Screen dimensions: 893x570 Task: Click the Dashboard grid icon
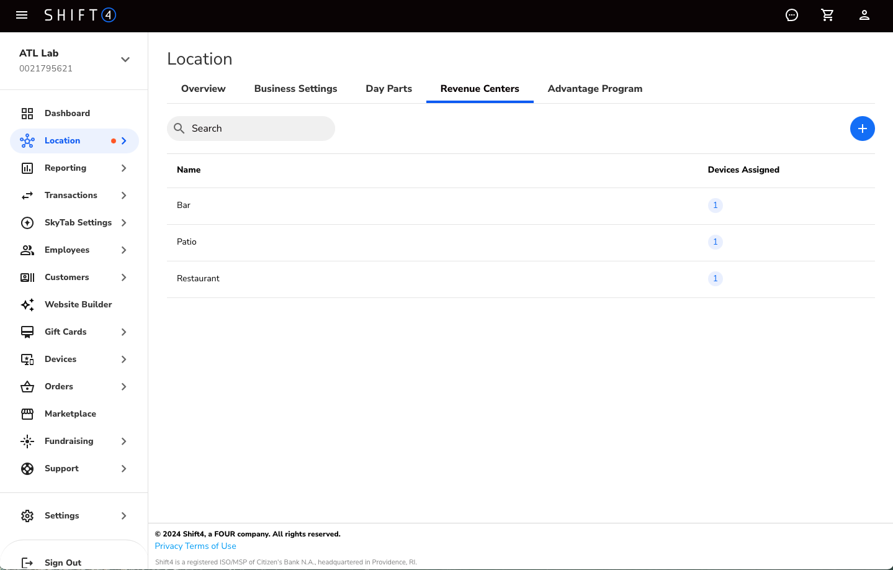tap(27, 114)
